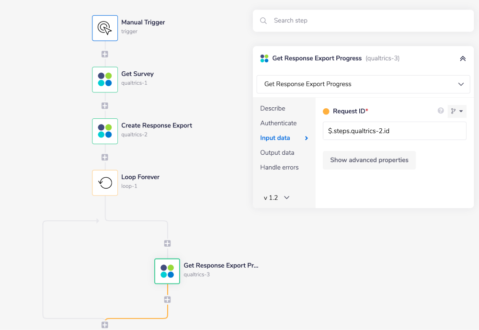Click Show advanced properties
The height and width of the screenshot is (330, 479).
(x=369, y=160)
